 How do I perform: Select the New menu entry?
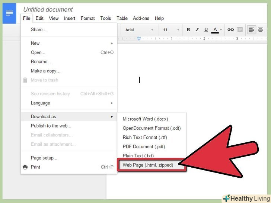(x=68, y=43)
